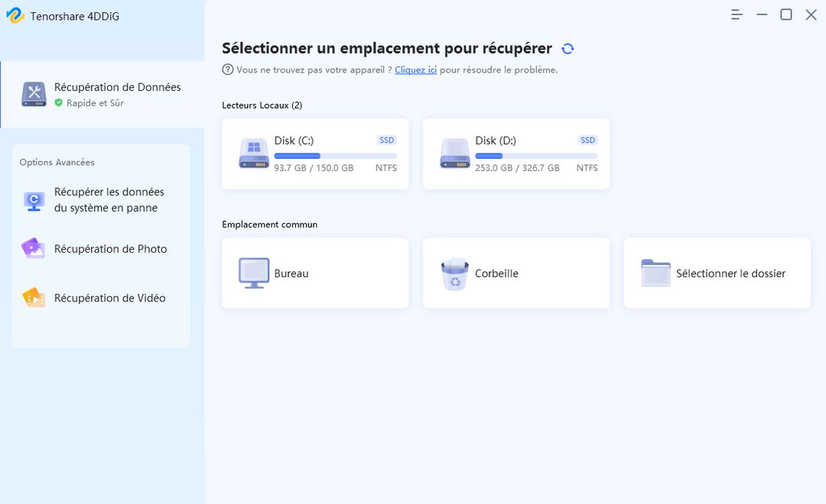Open Récupération de Photo
This screenshot has height=504, width=826.
tap(101, 249)
